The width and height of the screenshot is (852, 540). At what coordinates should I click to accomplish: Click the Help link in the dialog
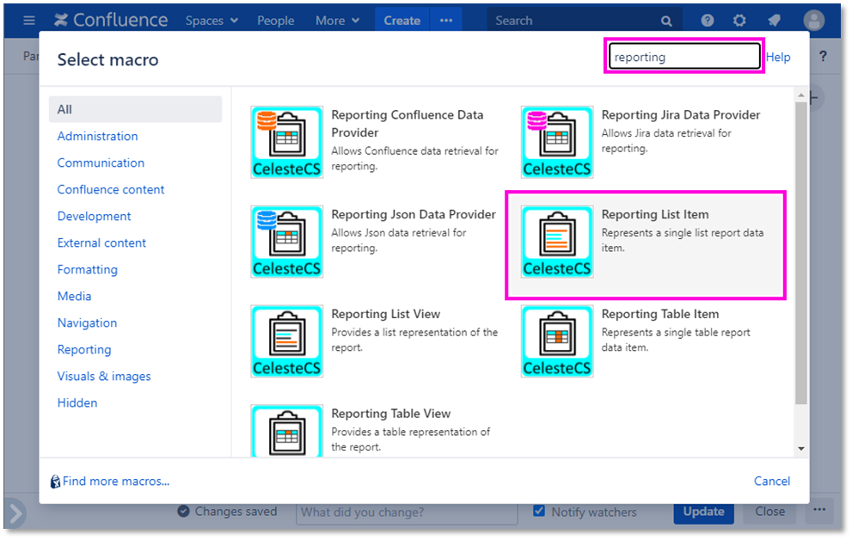click(x=778, y=57)
